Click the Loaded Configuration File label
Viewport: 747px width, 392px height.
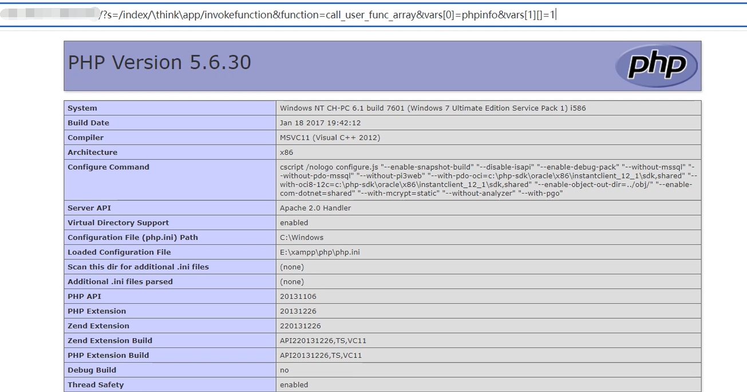point(119,252)
